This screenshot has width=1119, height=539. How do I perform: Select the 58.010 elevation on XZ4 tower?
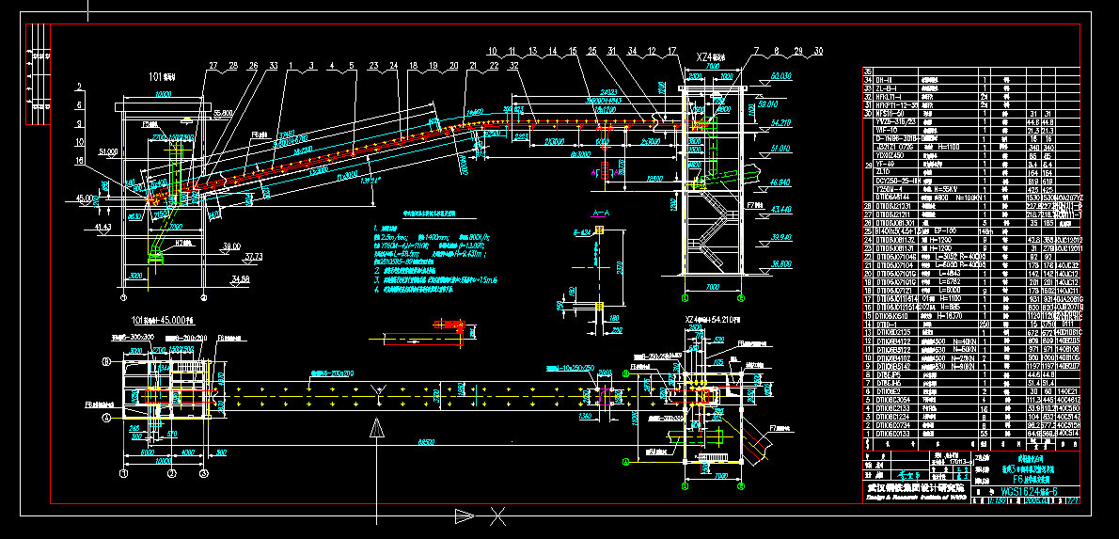tap(768, 104)
